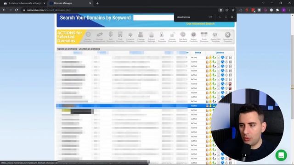Open the Change Nameservers action
Viewport: 294px width, 165px height.
pos(99,37)
